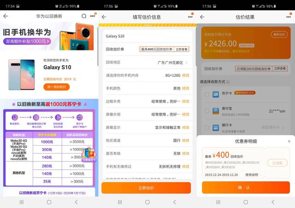295x208 pixels.
Task: Select the 易付宝 payment radio button
Action: pos(207,111)
